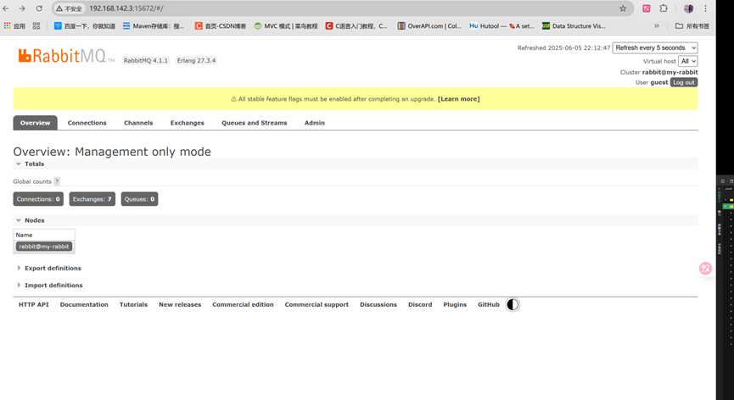This screenshot has width=734, height=400.
Task: Switch to the Exchanges tab
Action: coord(188,123)
